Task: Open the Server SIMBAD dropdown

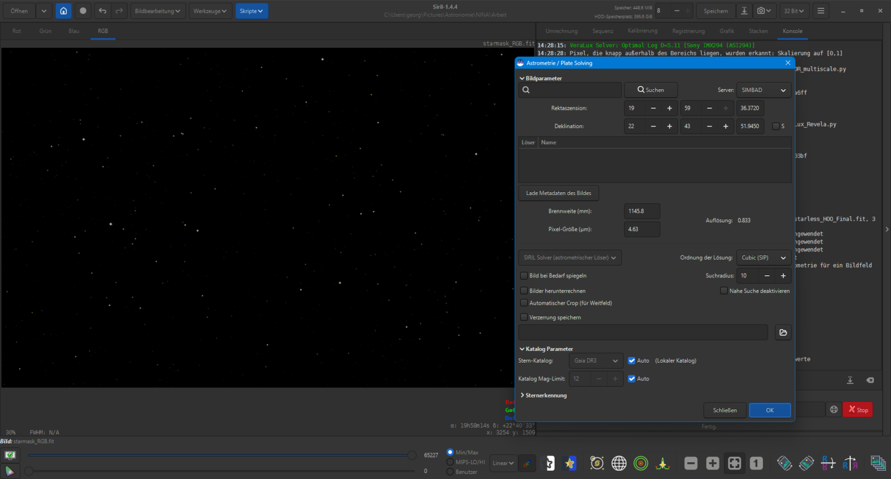Action: [x=763, y=90]
